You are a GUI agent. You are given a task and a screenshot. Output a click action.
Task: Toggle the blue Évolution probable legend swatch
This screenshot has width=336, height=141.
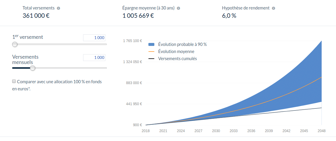[151, 44]
